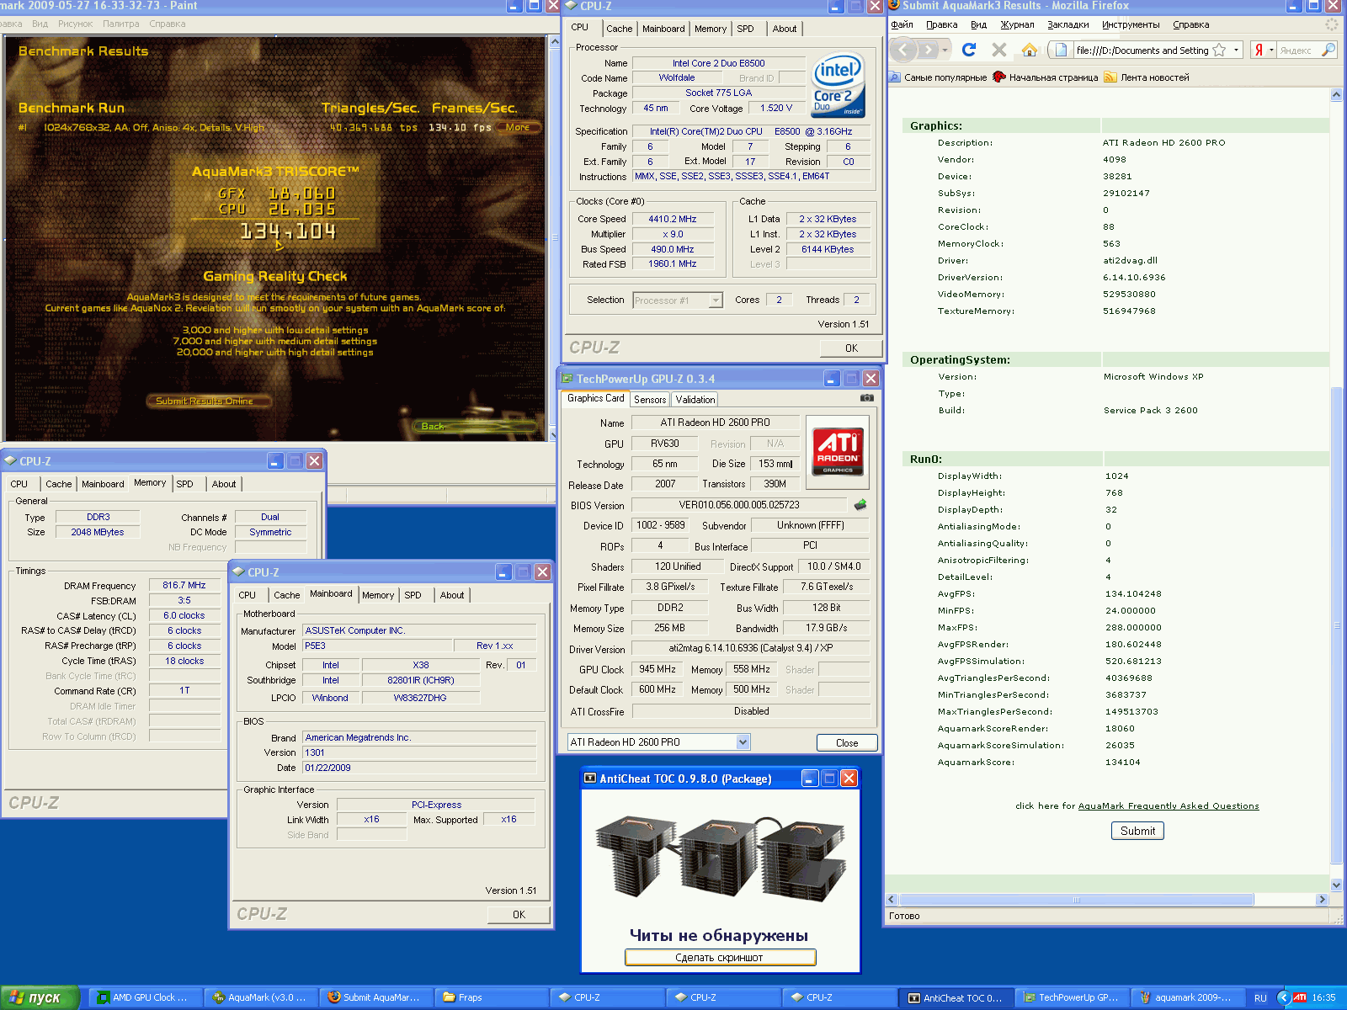Open the Windows 'пуск' Start menu
1347x1010 pixels.
click(40, 997)
